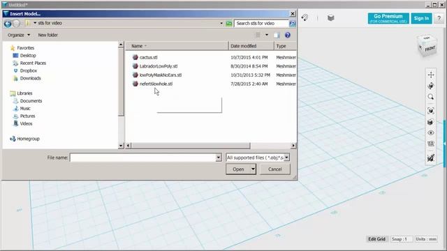
Task: Sort by Name column header
Action: tap(177, 46)
